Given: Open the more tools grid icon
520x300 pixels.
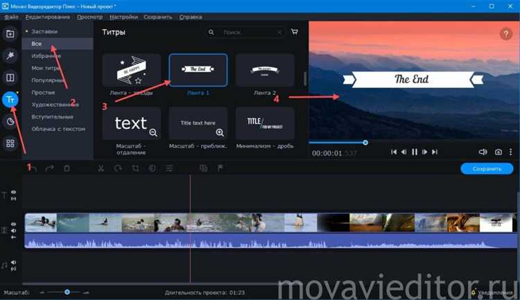Looking at the screenshot, I should (10, 143).
